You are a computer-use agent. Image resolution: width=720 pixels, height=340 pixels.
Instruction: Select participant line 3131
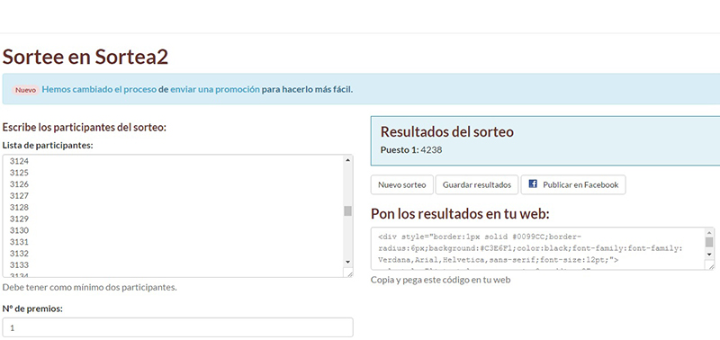coord(19,242)
